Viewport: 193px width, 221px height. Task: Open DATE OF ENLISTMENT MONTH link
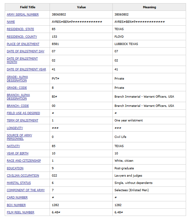[x=22, y=59]
